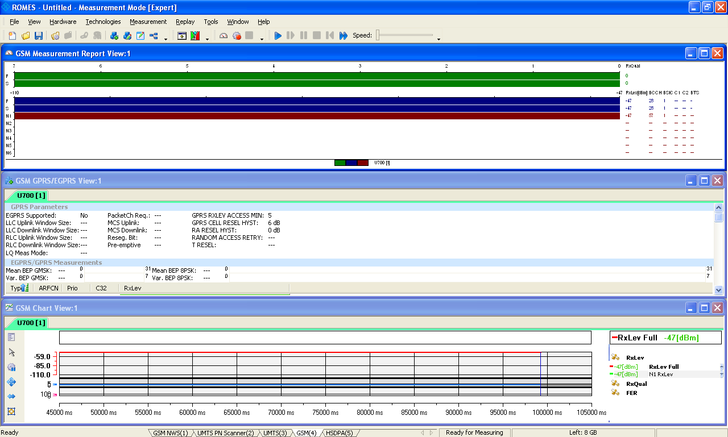Viewport: 728px width, 437px height.
Task: Click the hardware configuration cubes icon
Action: tap(127, 36)
